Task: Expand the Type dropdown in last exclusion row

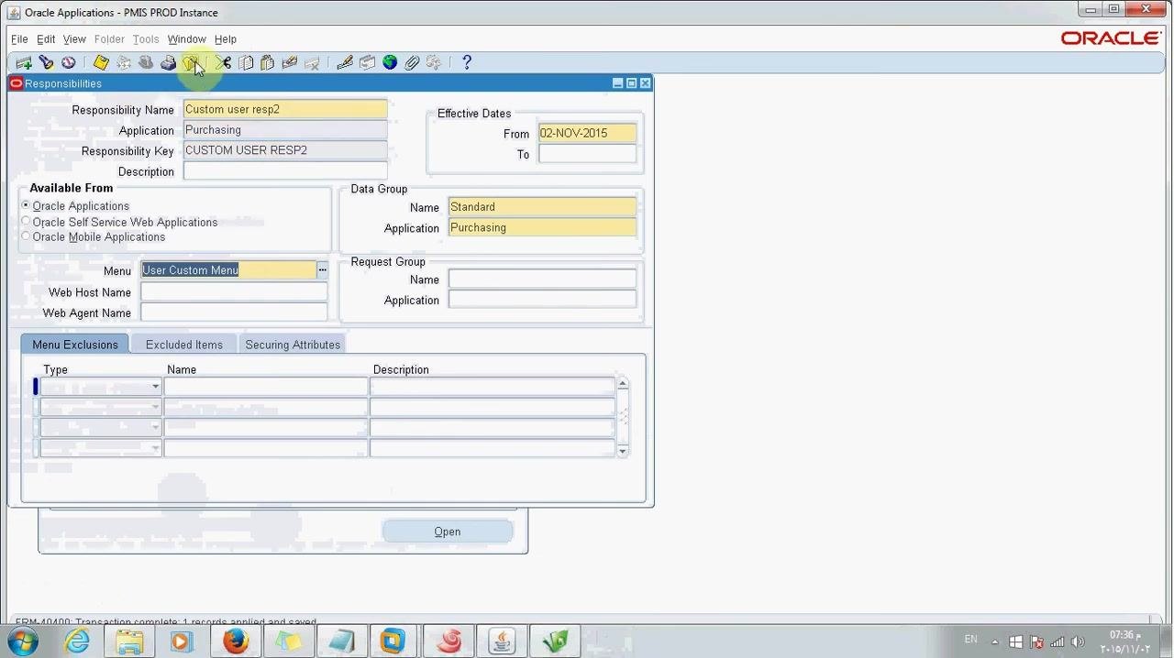Action: click(x=155, y=448)
